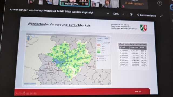Zoom in with the plus icon
This screenshot has height=97, width=173.
click(123, 14)
